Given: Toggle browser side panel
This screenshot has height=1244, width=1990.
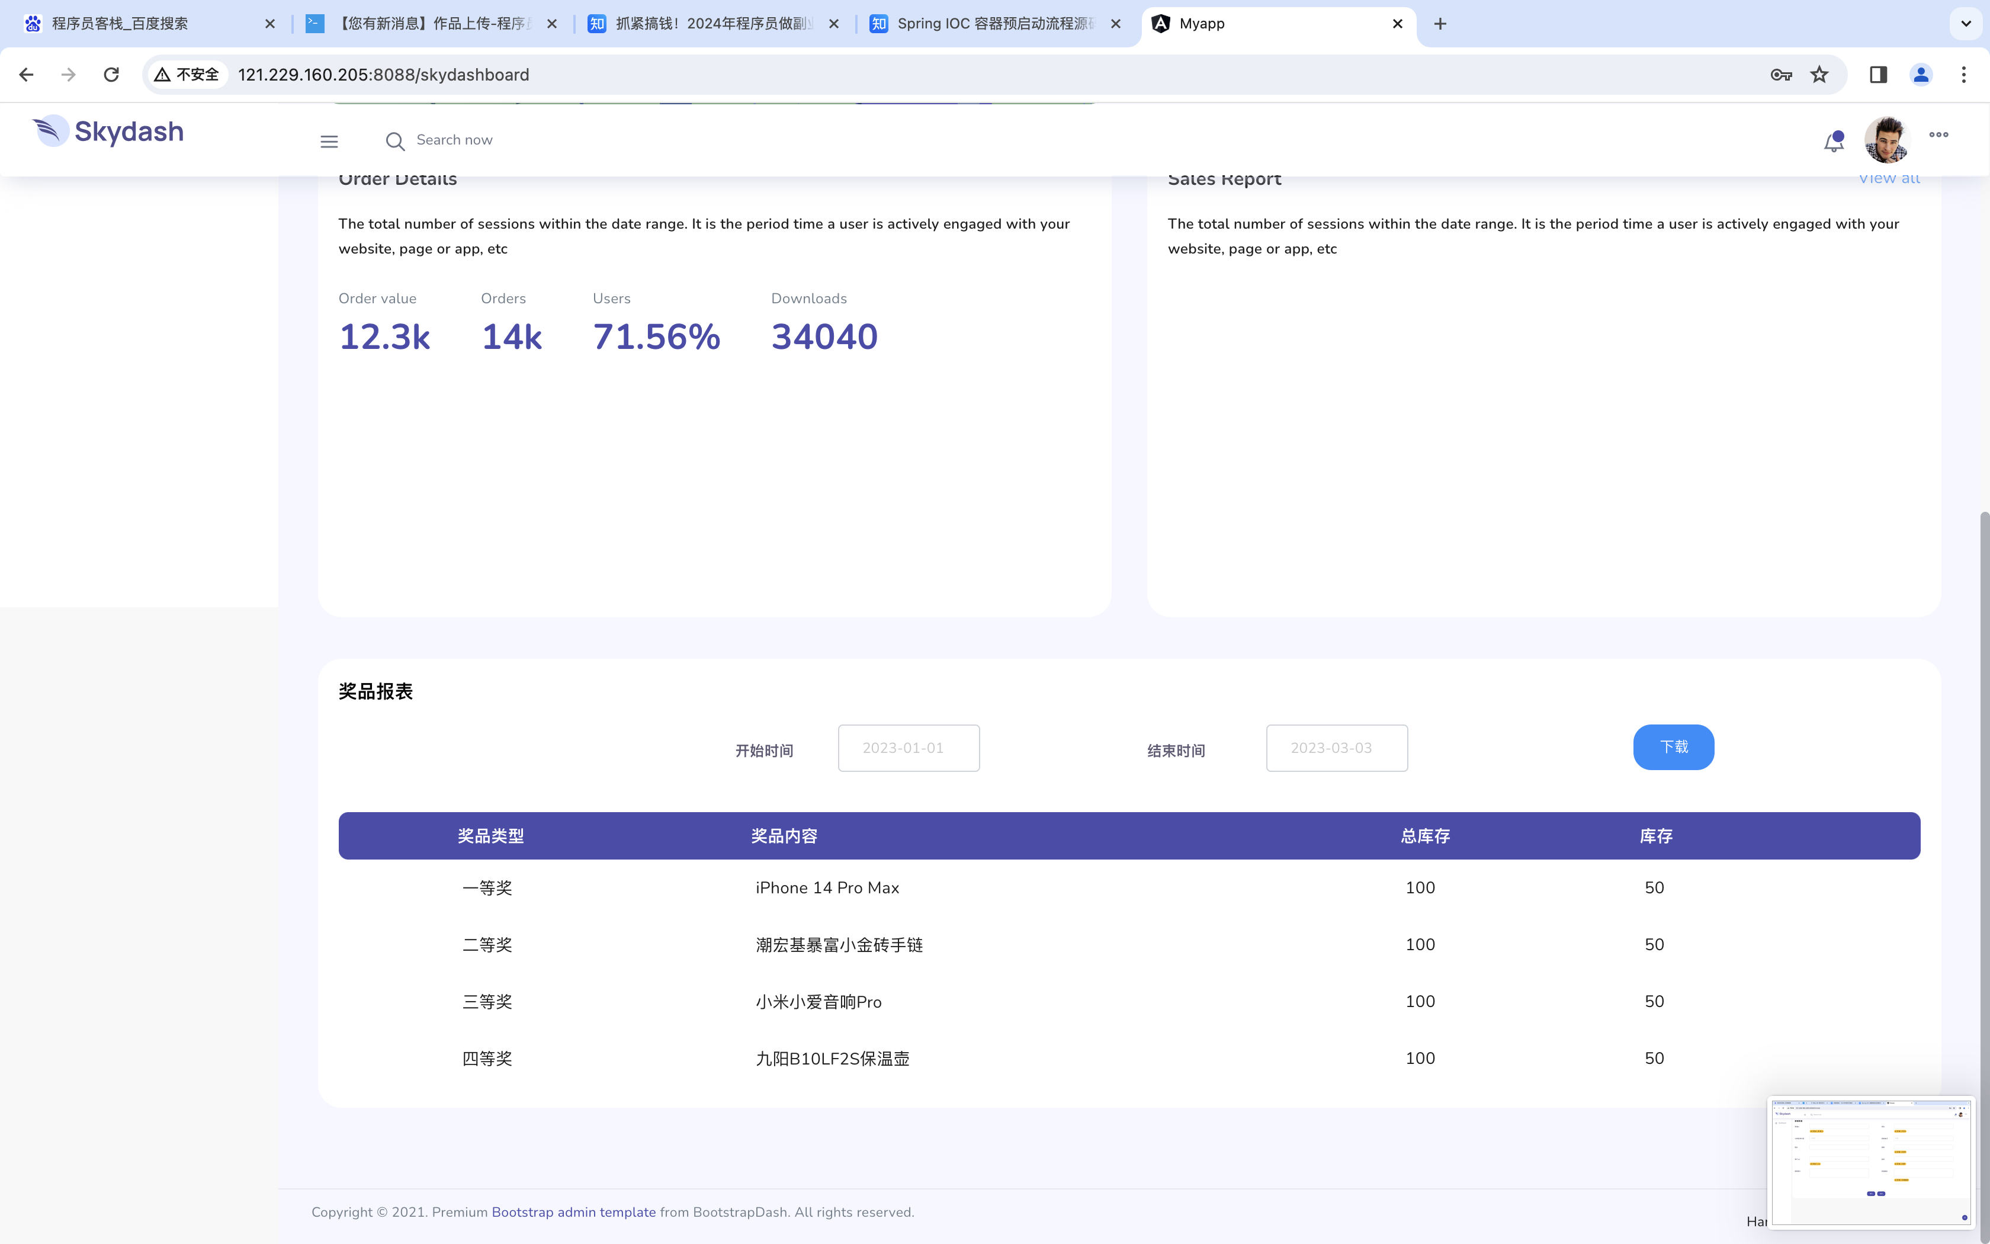Looking at the screenshot, I should coord(1878,75).
